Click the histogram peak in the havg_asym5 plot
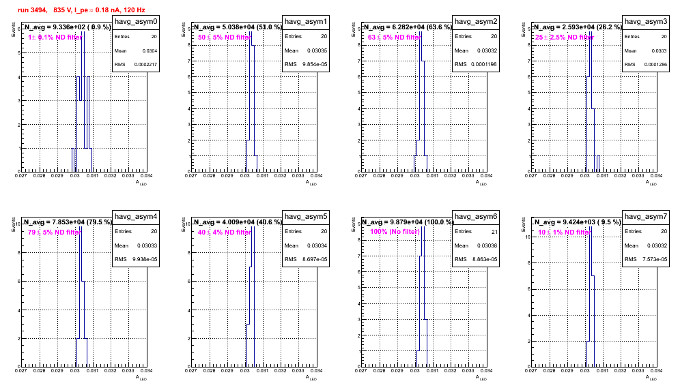The width and height of the screenshot is (680, 390). pos(253,226)
